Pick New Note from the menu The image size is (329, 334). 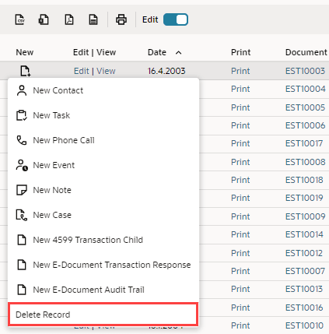tap(103, 190)
